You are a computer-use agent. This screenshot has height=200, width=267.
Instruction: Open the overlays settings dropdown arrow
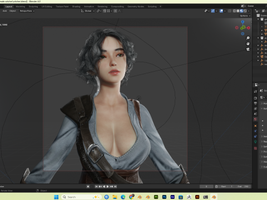pyautogui.click(x=225, y=11)
